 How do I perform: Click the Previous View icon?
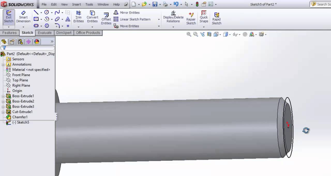coord(202,34)
